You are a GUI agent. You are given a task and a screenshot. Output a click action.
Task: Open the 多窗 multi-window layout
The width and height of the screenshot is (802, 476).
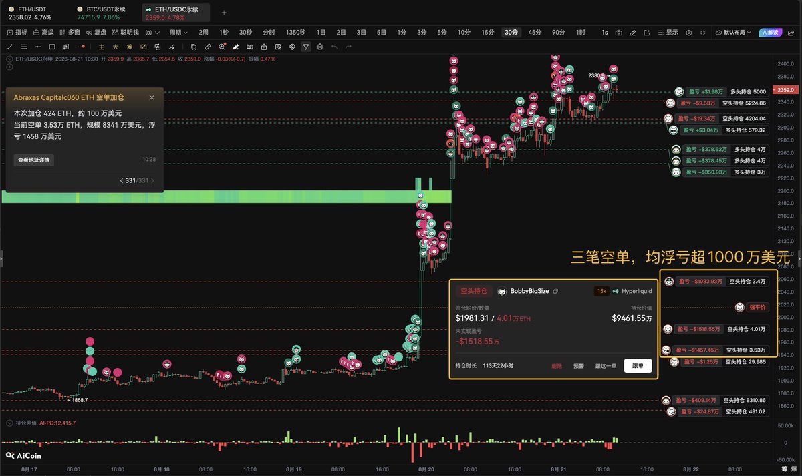[x=70, y=32]
